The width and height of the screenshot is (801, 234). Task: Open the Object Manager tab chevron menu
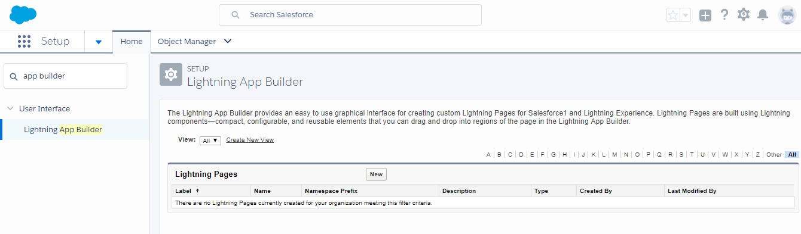[x=227, y=41]
